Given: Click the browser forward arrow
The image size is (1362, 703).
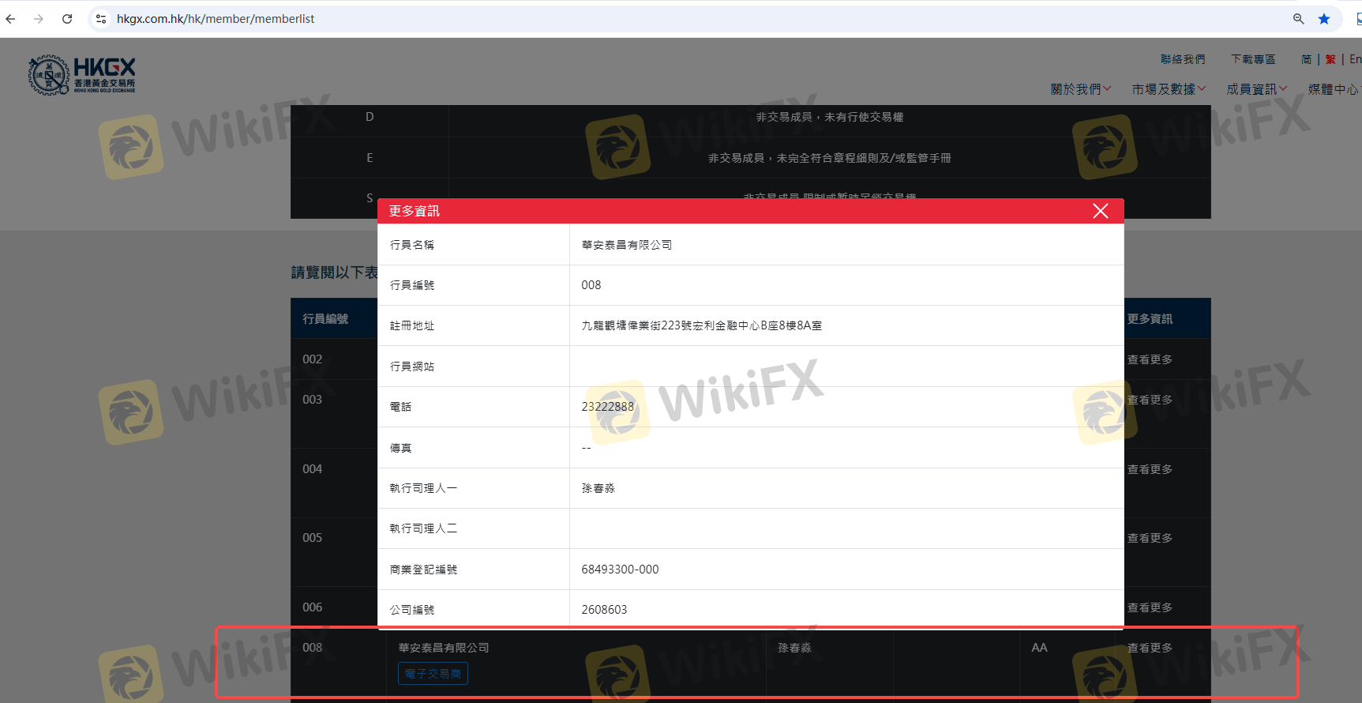Looking at the screenshot, I should tap(39, 19).
